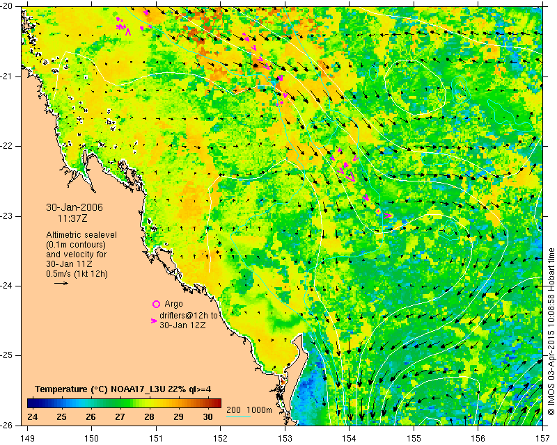557x445 pixels.
Task: Click the 0.5m/s velocity scale arrow
Action: [x=61, y=283]
